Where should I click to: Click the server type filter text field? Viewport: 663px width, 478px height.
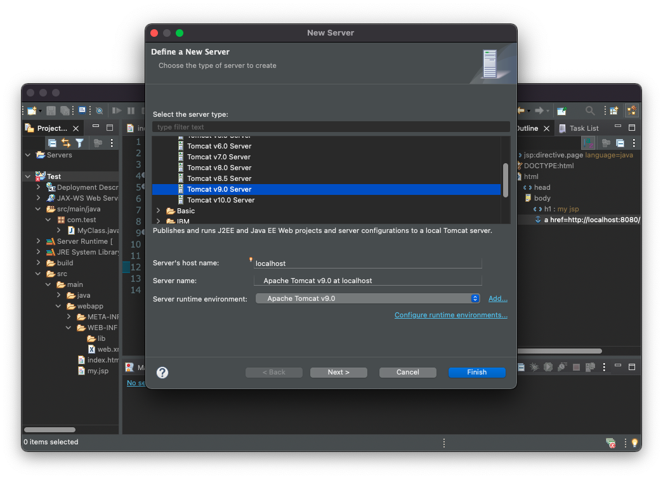tap(331, 127)
